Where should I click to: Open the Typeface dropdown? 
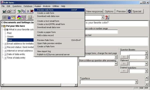[x=136, y=82]
